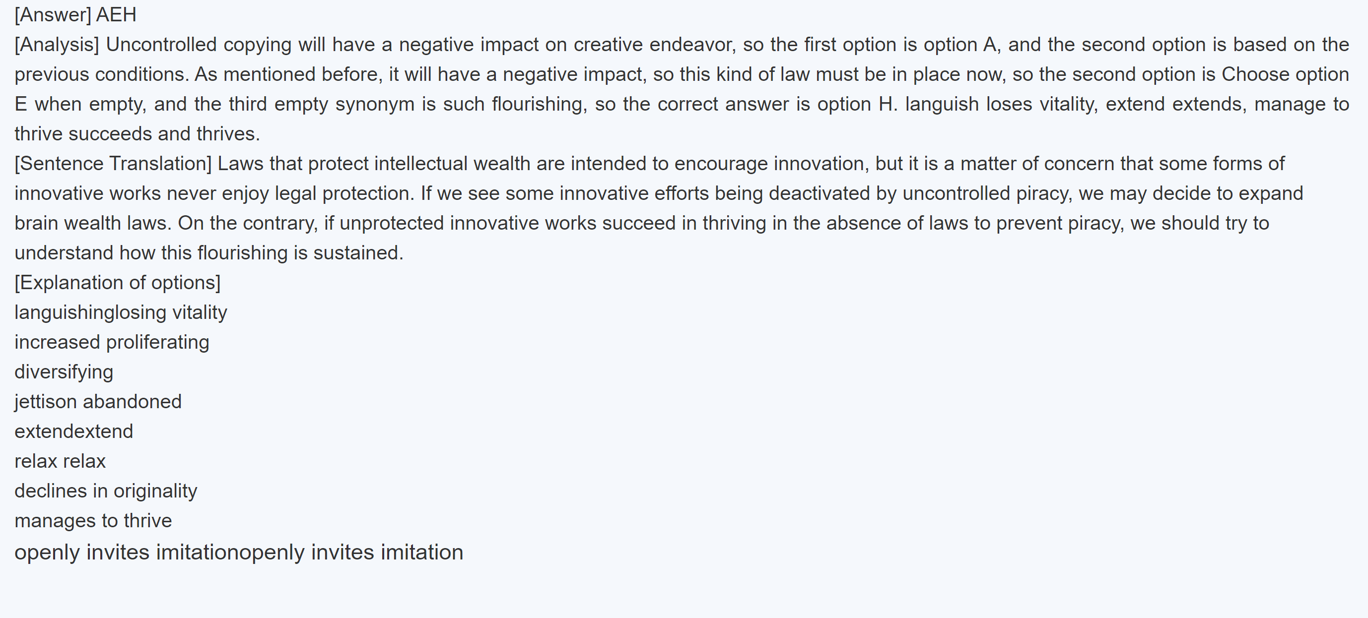Click the "[Answer] AEH" line
Viewport: 1368px width, 618px height.
[75, 15]
